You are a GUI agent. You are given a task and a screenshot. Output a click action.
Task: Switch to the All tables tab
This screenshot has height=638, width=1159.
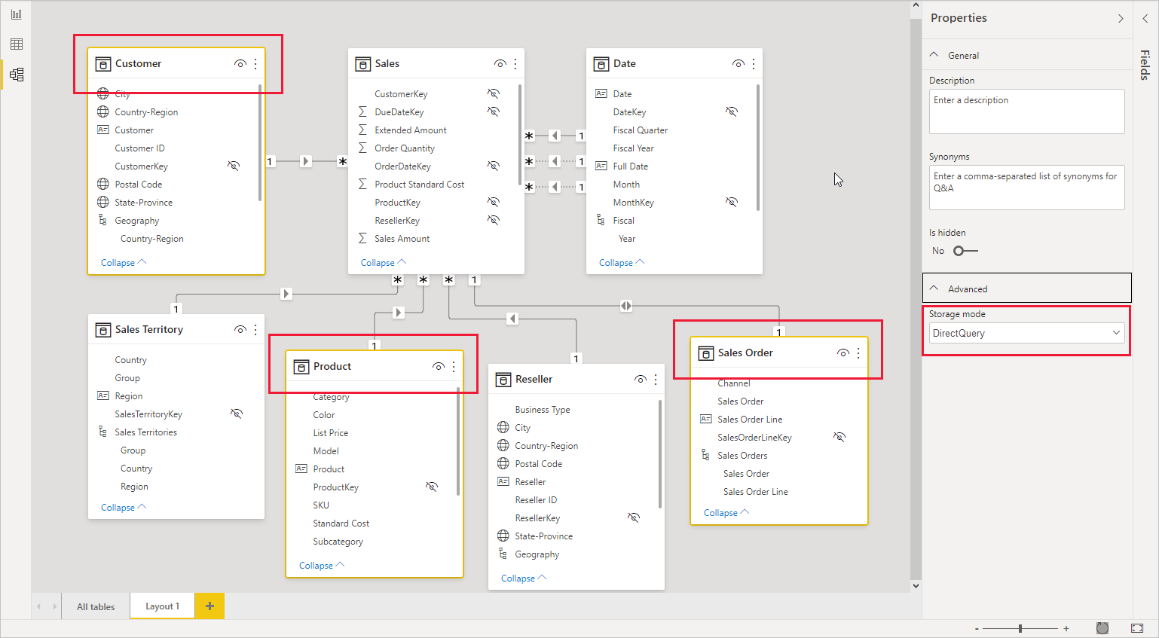tap(96, 606)
